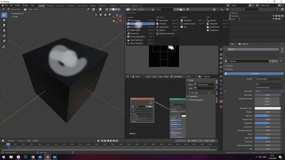The image size is (285, 160).
Task: Switch viewport to solid shading
Action: click(113, 9)
